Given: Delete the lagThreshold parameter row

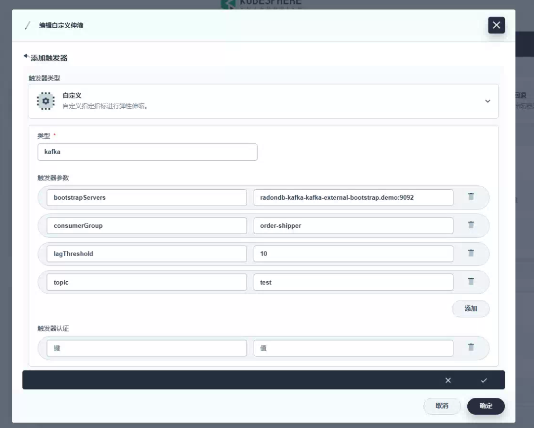Looking at the screenshot, I should pos(471,253).
